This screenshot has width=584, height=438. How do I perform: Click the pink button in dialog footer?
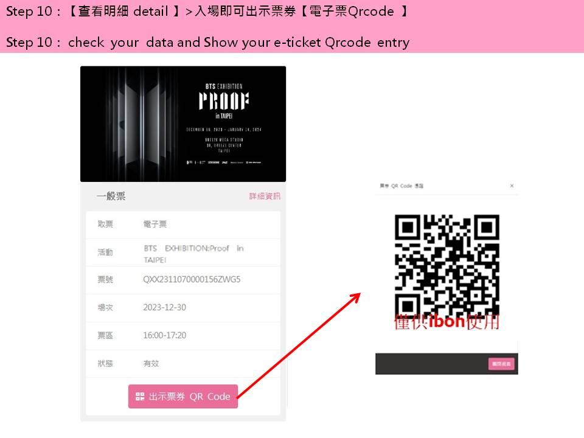click(x=501, y=364)
